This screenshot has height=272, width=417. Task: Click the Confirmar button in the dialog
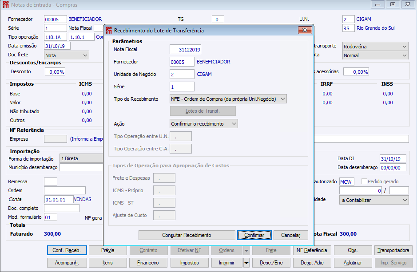tap(254, 235)
